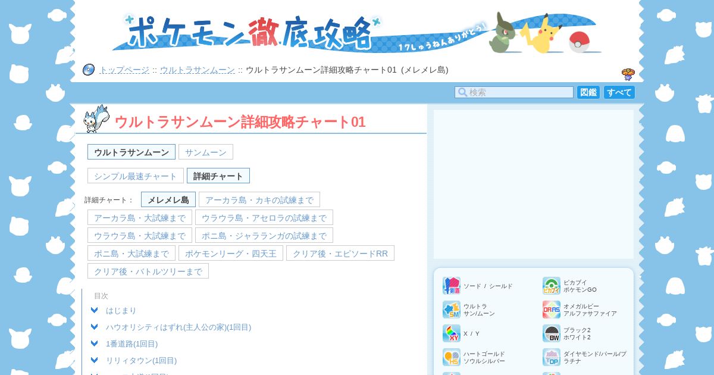
Task: Jump to リリィタウン(1回目) section link
Action: (x=142, y=360)
